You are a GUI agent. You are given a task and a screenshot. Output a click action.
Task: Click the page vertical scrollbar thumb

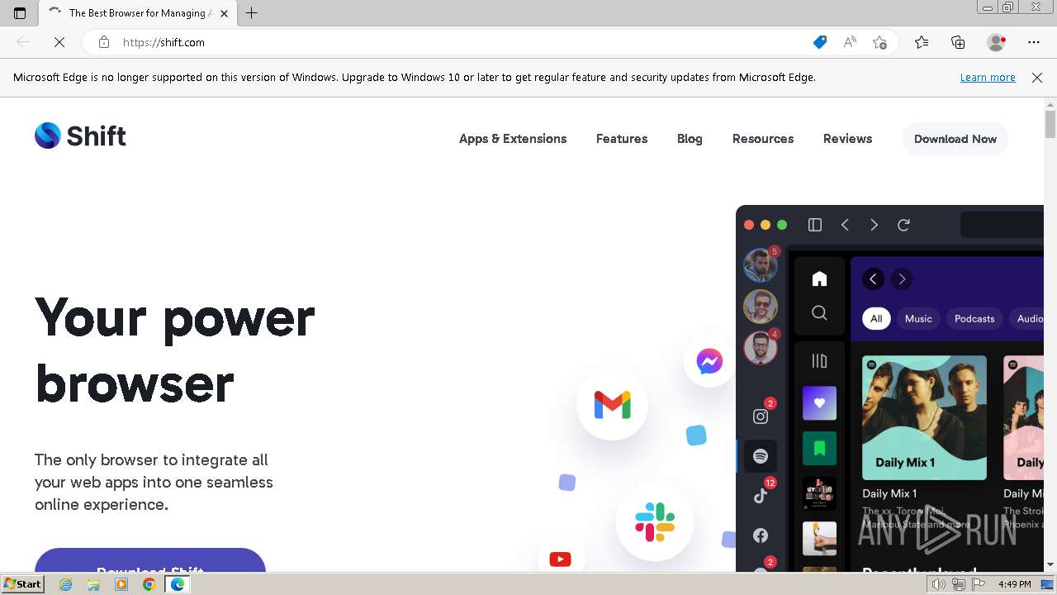[1050, 124]
